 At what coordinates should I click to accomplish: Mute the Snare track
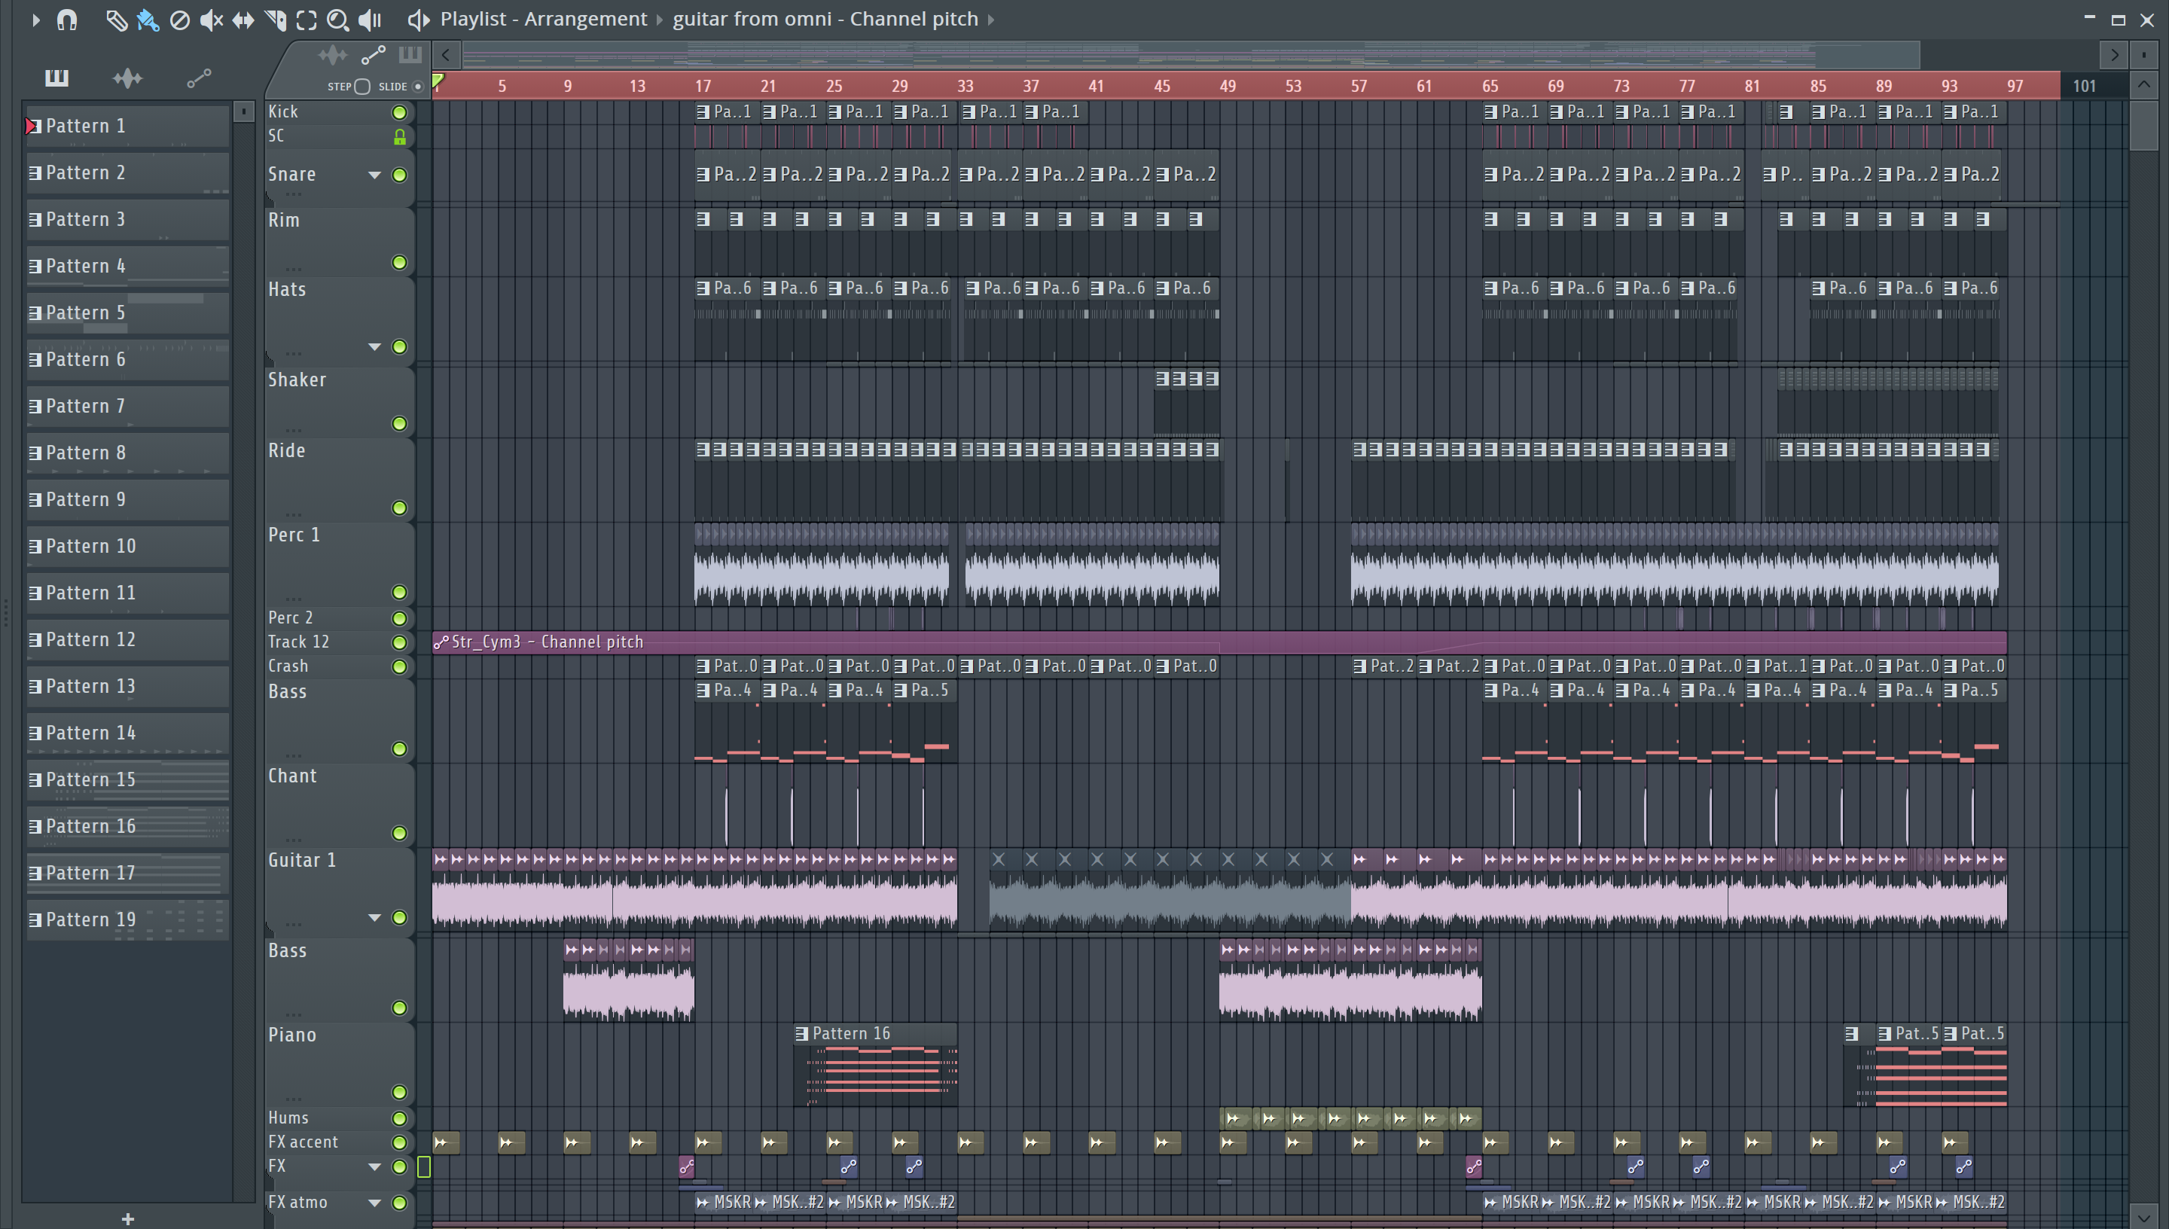pyautogui.click(x=399, y=175)
